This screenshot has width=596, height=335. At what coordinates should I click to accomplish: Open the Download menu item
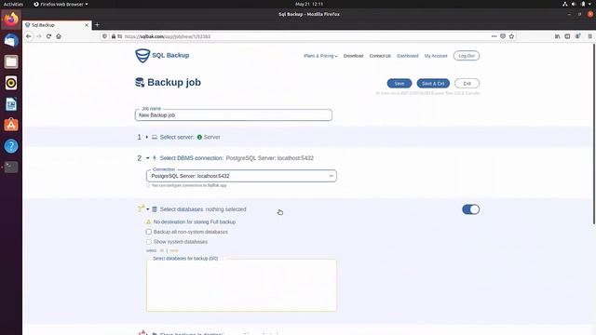(353, 56)
